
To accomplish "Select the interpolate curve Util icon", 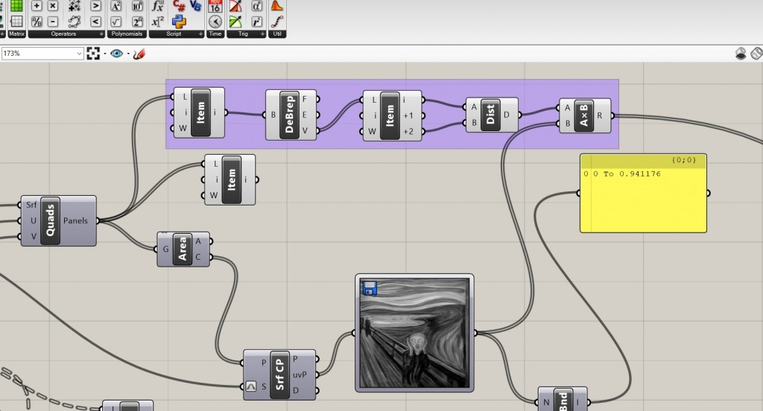I will coord(277,22).
